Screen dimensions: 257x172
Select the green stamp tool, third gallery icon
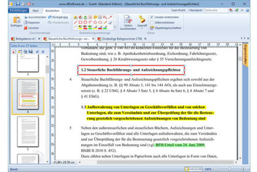[86, 17]
